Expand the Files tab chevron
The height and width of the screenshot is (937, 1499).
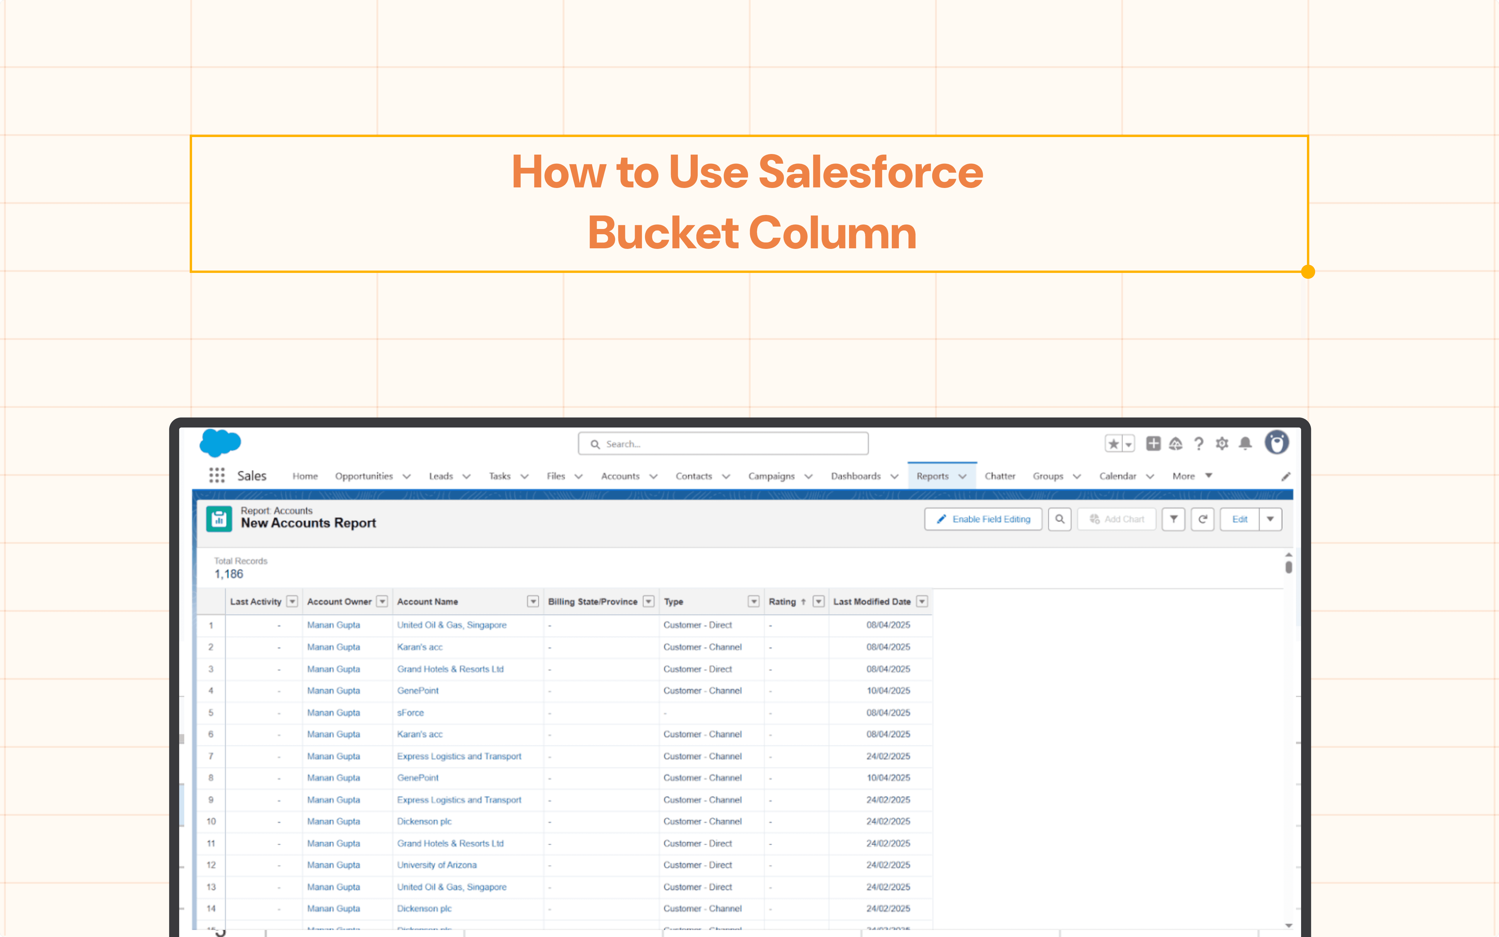point(579,477)
